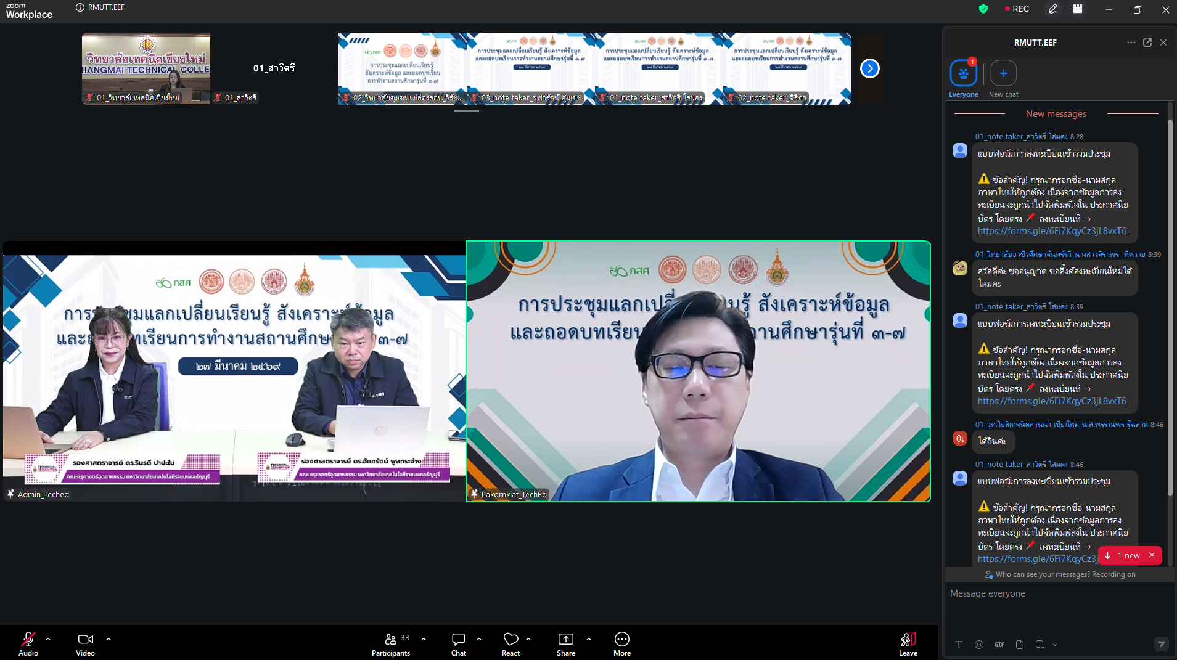This screenshot has height=660, width=1177.
Task: Open the React emoji menu
Action: (511, 643)
